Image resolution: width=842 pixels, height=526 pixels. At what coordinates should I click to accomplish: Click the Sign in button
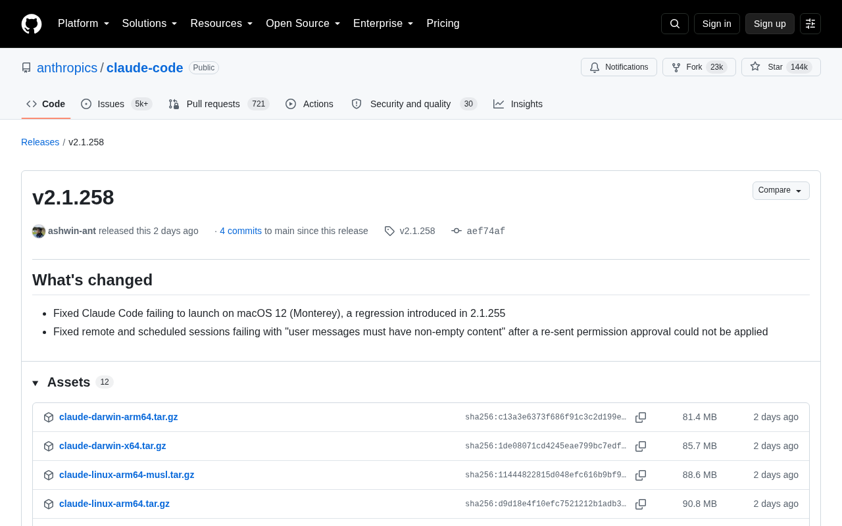pyautogui.click(x=716, y=24)
